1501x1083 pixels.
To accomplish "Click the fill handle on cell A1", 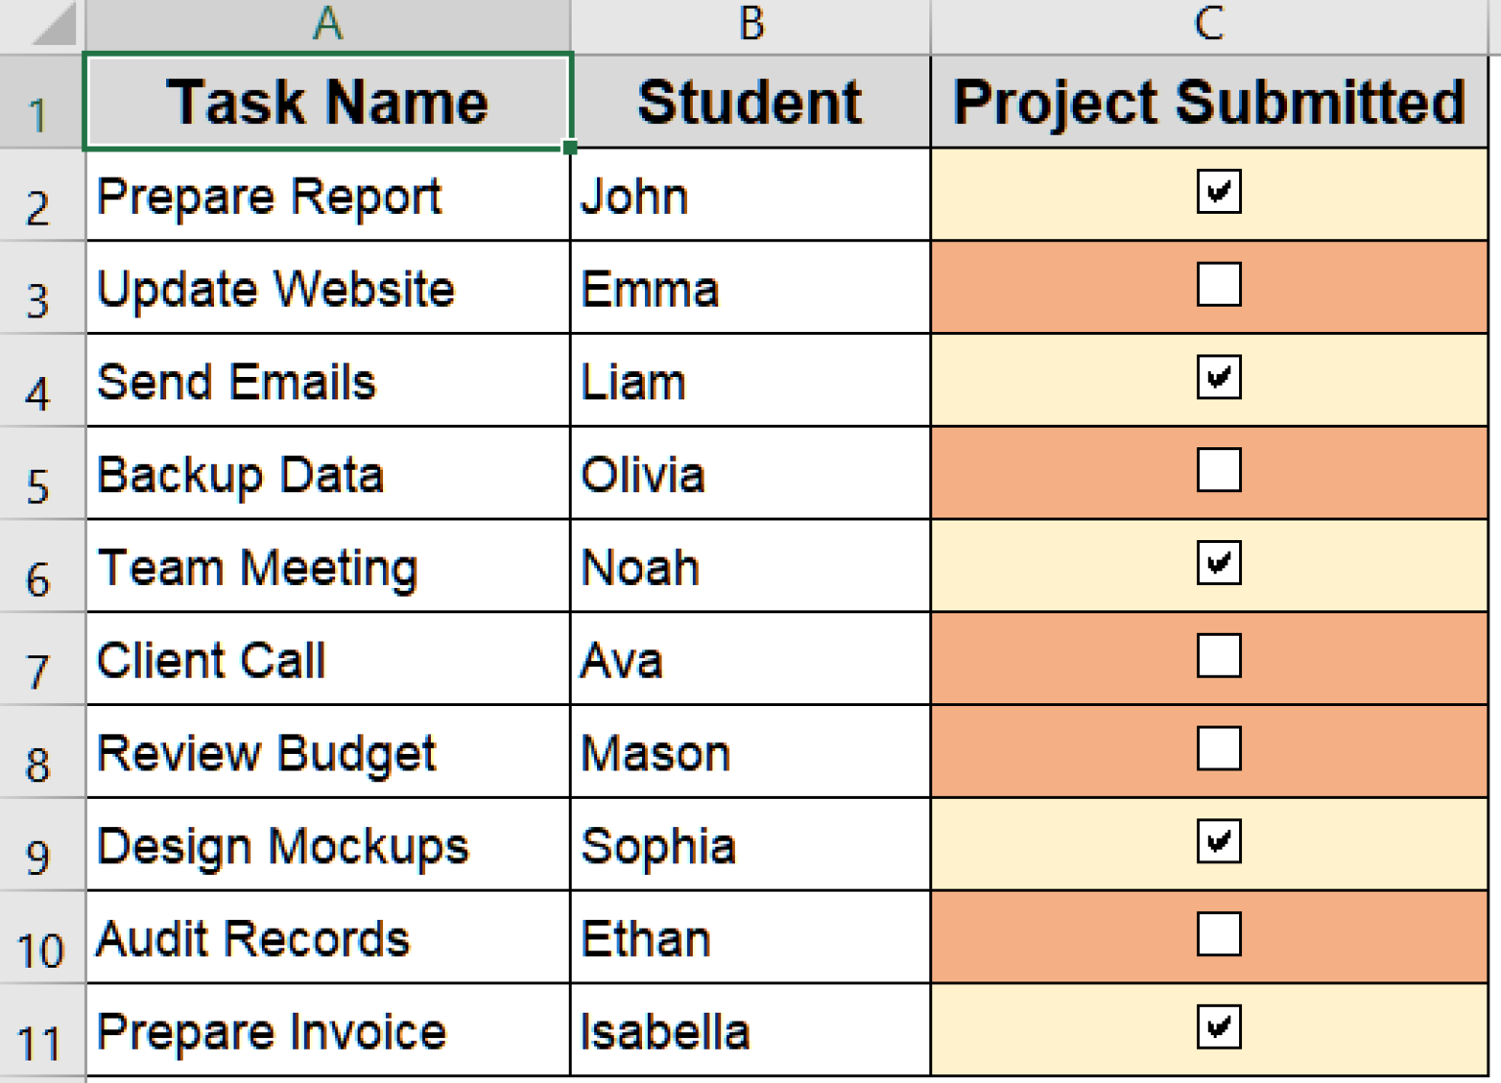I will pos(570,147).
